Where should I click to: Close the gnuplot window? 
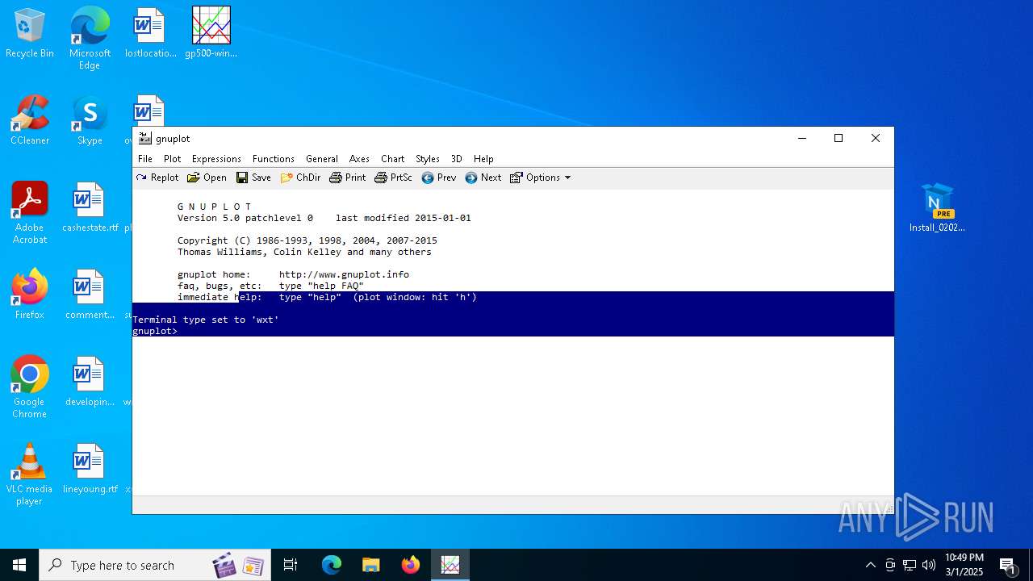[x=876, y=138]
